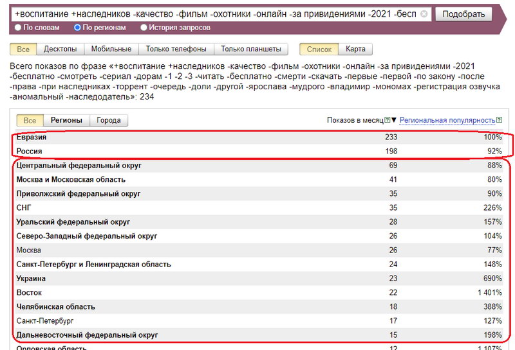Image resolution: width=515 pixels, height=350 pixels.
Task: Select the Список view button
Action: point(319,49)
